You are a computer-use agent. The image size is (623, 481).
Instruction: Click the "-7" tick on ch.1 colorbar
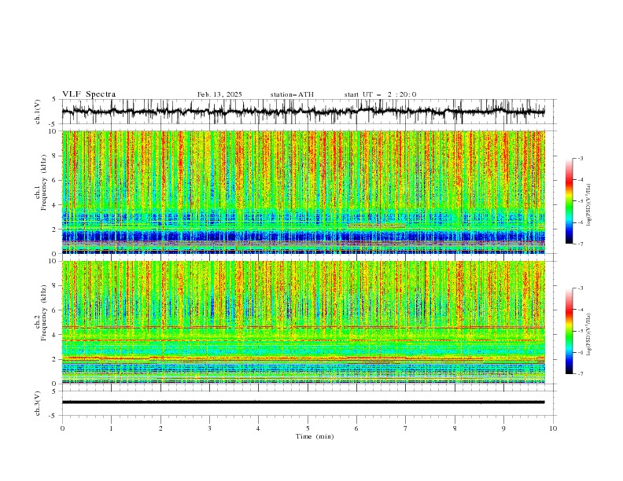(581, 244)
